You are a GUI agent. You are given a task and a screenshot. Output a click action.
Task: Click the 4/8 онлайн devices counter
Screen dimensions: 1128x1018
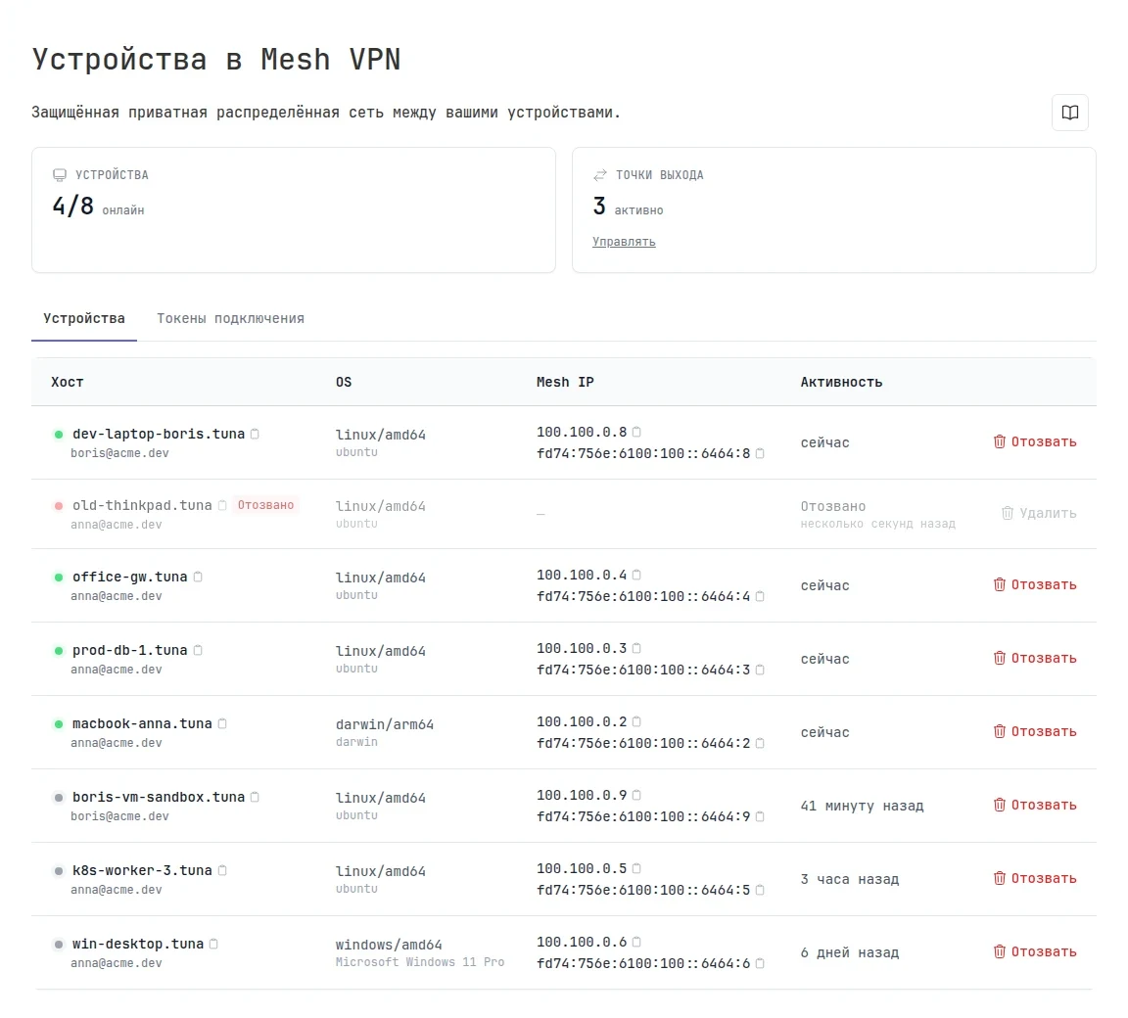click(98, 207)
